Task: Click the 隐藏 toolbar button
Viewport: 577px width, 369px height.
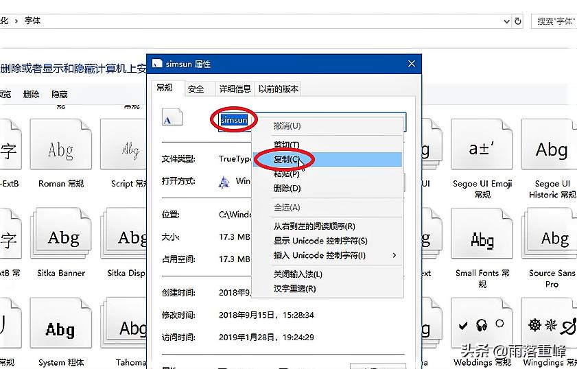Action: (x=60, y=95)
